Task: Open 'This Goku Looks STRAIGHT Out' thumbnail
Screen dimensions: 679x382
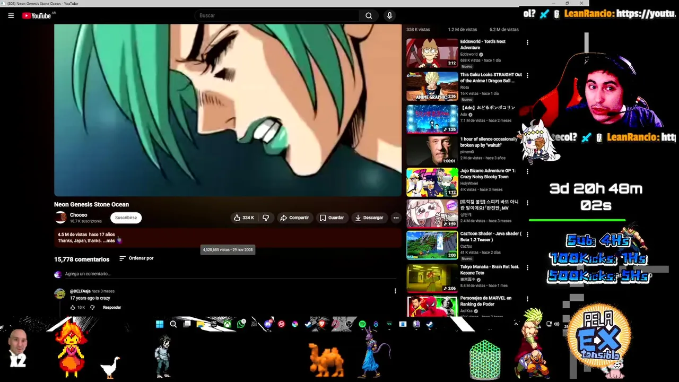Action: tap(432, 86)
